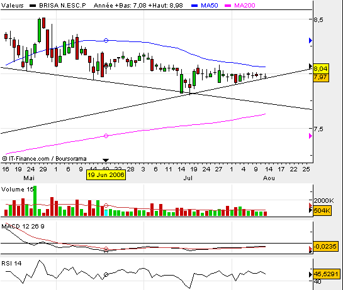Image resolution: width=343 pixels, height=290 pixels.
Task: Click the IT-Finance.com / Boursorama credit
Action: click(45, 159)
